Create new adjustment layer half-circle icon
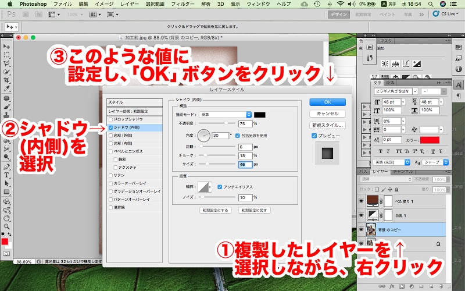The width and height of the screenshot is (465, 291). tap(412, 286)
